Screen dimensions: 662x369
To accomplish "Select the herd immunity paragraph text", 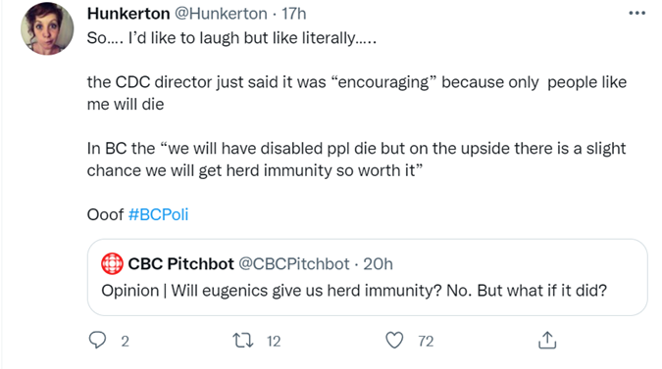I will pos(356,160).
